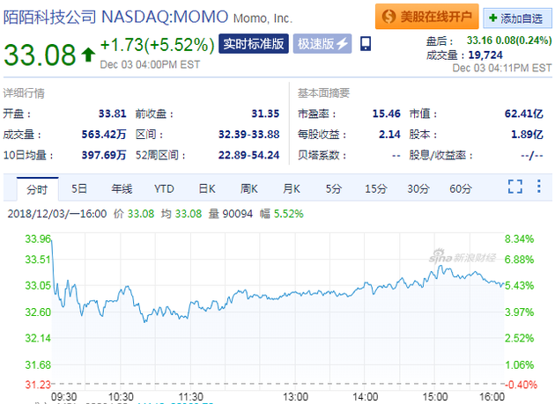Image resolution: width=555 pixels, height=404 pixels.
Task: Click the previous close value 31.35
Action: pyautogui.click(x=265, y=114)
